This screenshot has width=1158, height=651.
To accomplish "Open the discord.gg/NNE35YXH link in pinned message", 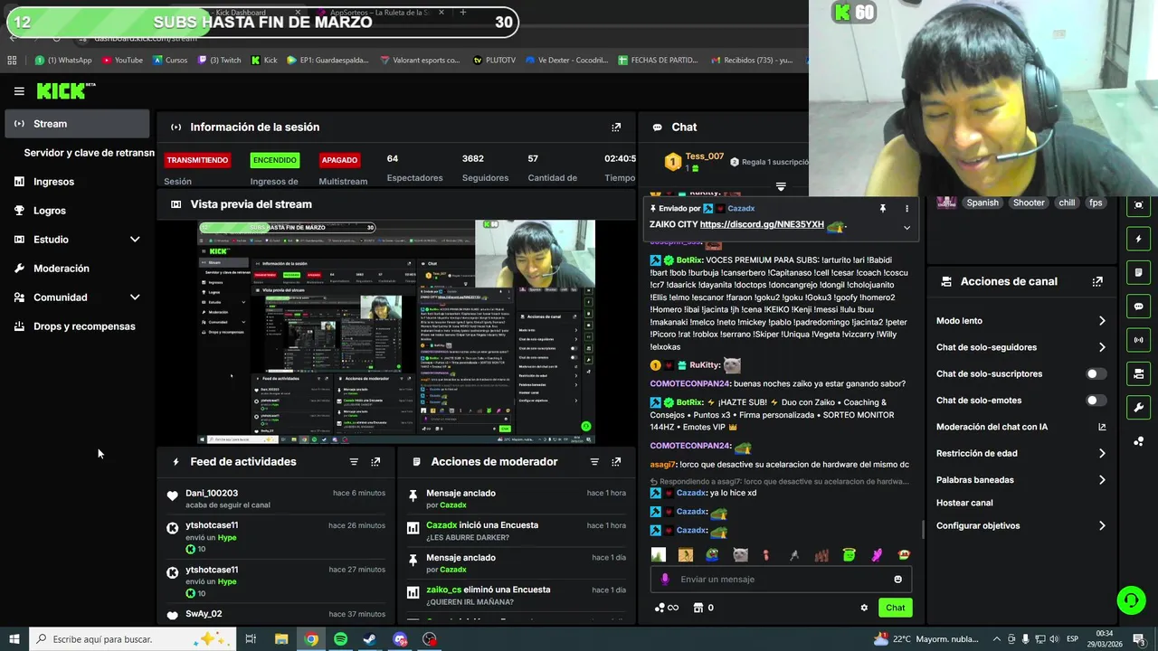I will pos(762,224).
